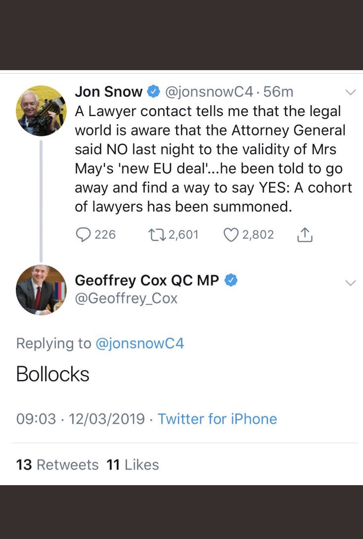
Task: Like Jon Snow's tweet with heart icon
Action: tap(231, 235)
